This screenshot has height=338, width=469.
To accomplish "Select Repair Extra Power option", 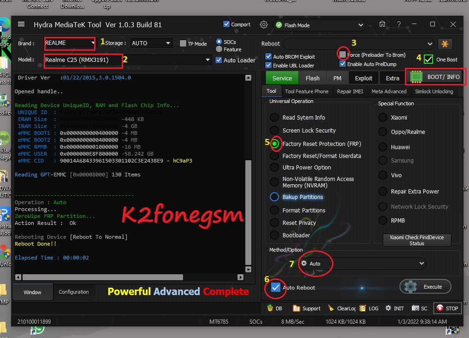I will tap(383, 191).
